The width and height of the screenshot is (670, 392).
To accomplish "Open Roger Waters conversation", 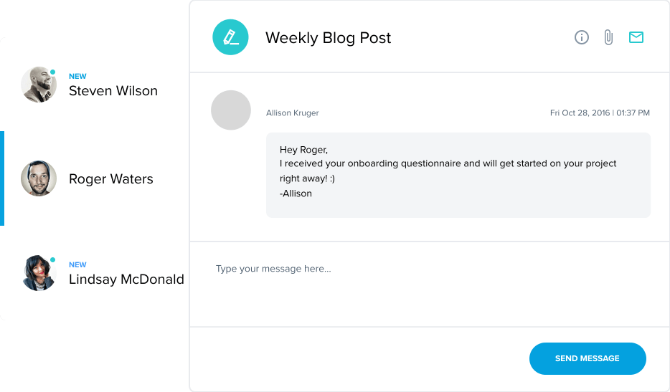I will coord(95,178).
